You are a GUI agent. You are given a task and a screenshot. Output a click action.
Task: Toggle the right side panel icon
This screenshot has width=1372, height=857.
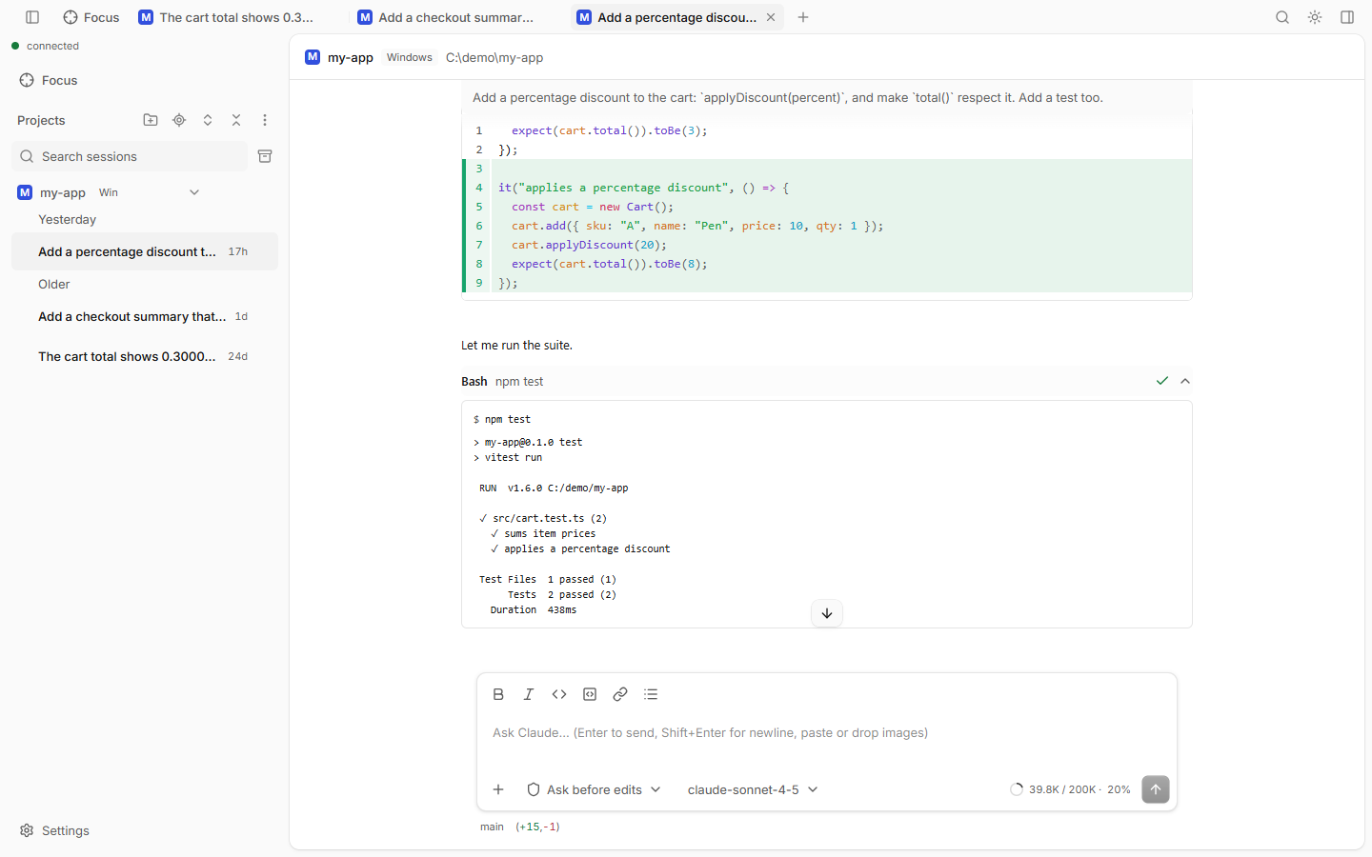tap(1347, 17)
